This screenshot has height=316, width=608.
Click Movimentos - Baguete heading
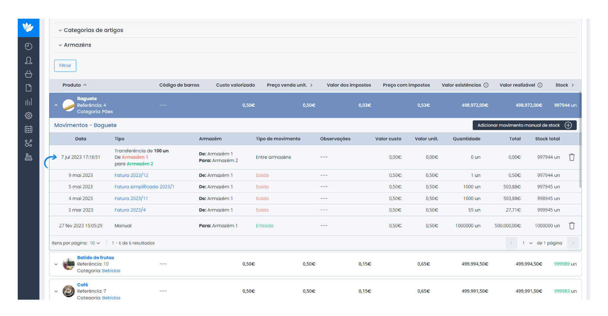point(85,125)
